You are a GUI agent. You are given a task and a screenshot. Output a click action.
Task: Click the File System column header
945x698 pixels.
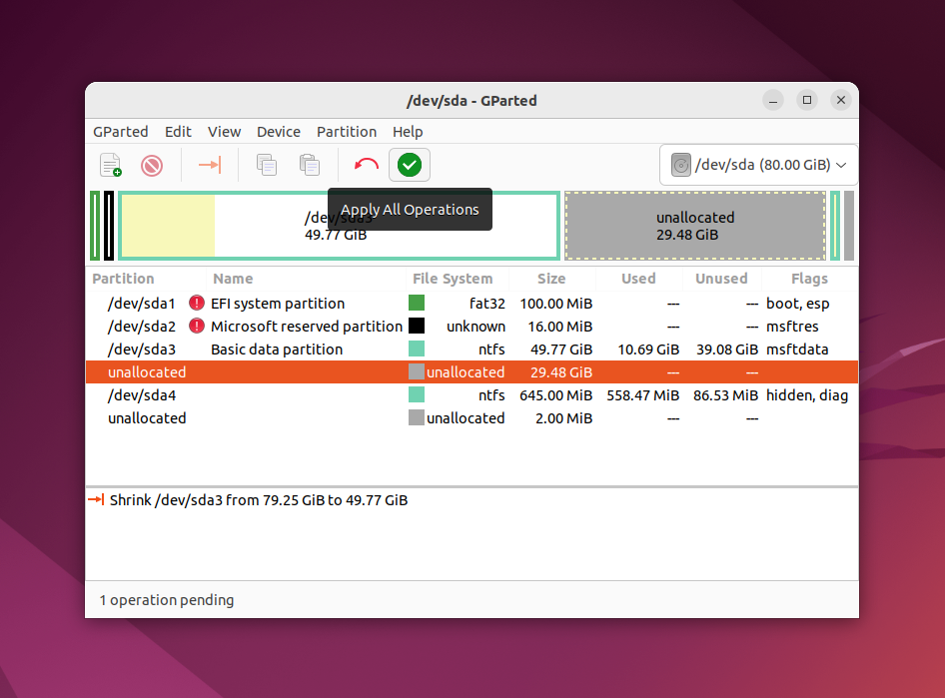(x=452, y=279)
